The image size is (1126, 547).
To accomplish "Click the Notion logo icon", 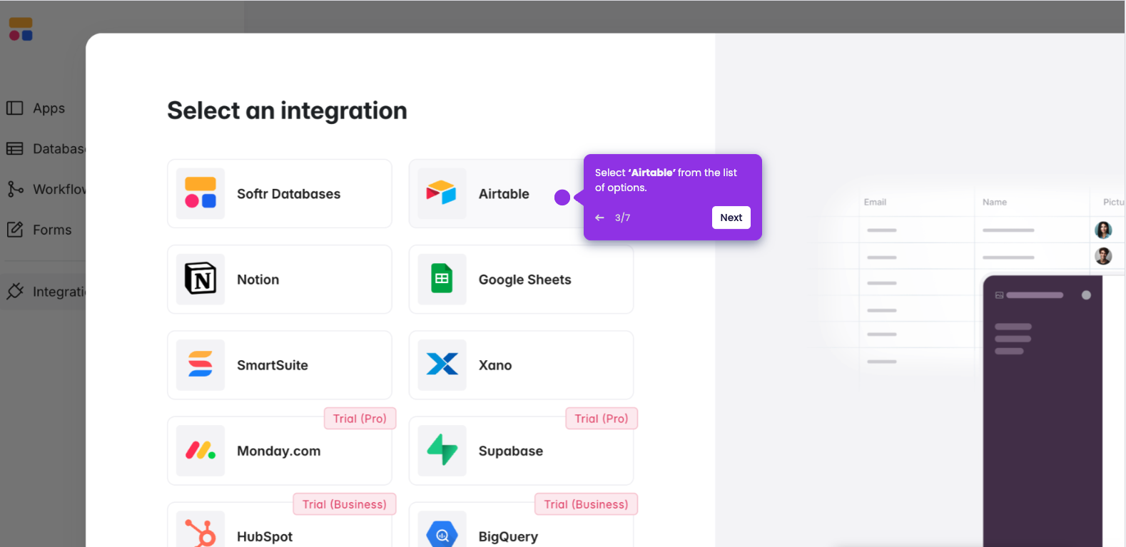I will pyautogui.click(x=201, y=279).
